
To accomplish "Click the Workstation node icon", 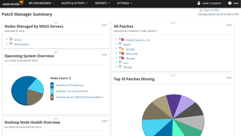I will 11,43.
